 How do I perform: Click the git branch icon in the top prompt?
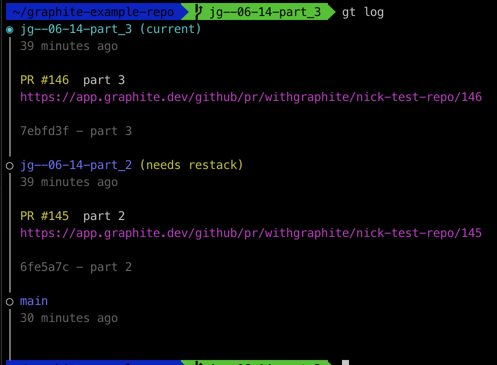pyautogui.click(x=198, y=11)
